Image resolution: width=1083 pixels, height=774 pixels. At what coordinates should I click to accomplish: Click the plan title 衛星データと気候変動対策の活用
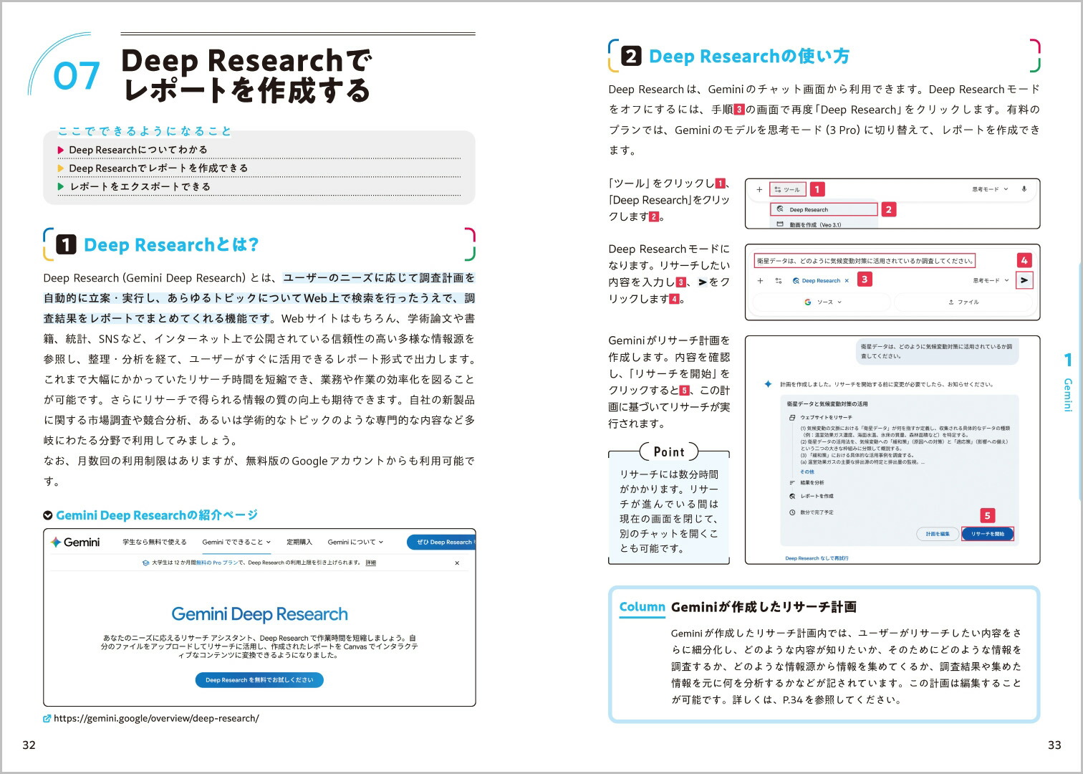(827, 404)
